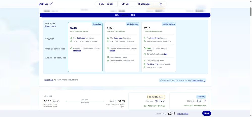Click complimentary meal icon in UpFront fare
Image resolution: width=252 pixels, height=117 pixels.
click(145, 61)
